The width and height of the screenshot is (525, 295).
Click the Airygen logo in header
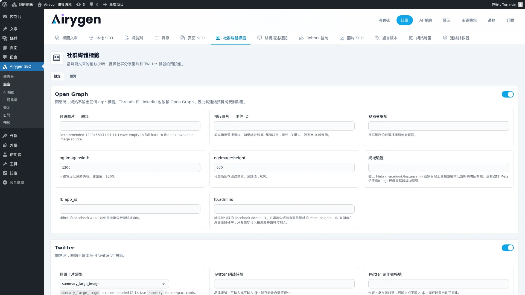pyautogui.click(x=76, y=20)
